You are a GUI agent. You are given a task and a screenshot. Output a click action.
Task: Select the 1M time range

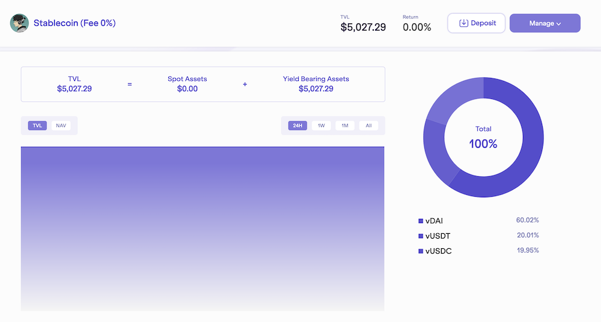pos(345,126)
